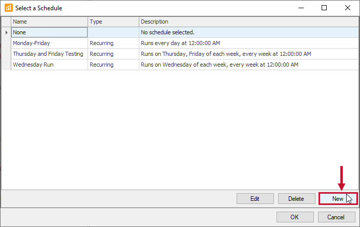Click the empty Type cell of None row
Image resolution: width=360 pixels, height=227 pixels.
[113, 32]
